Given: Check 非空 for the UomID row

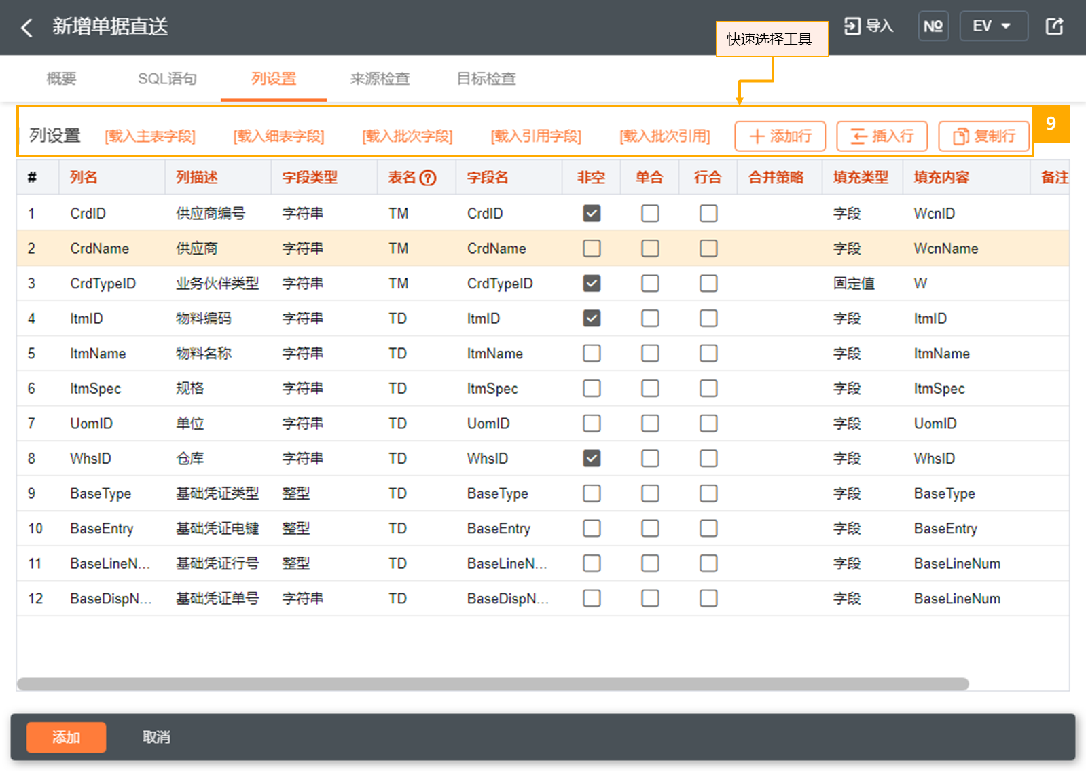Looking at the screenshot, I should click(592, 424).
